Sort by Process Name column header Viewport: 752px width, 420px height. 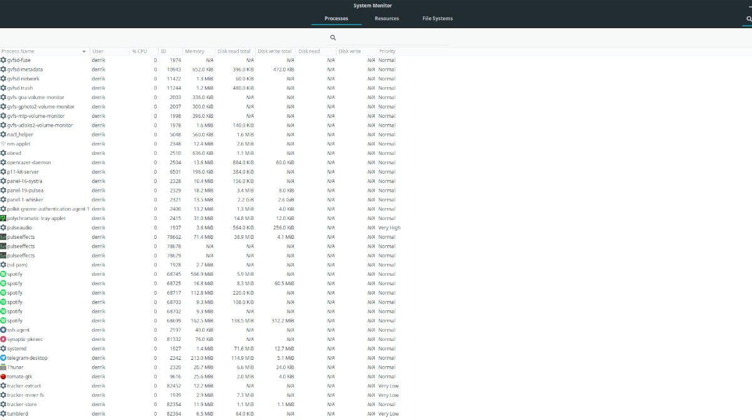(44, 51)
